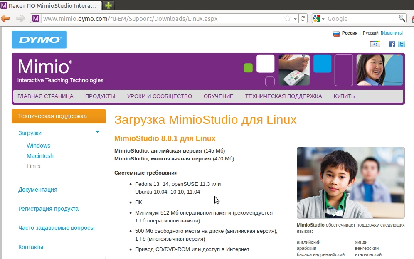The image size is (414, 259).
Task: Click the хинди language entry
Action: (x=361, y=242)
